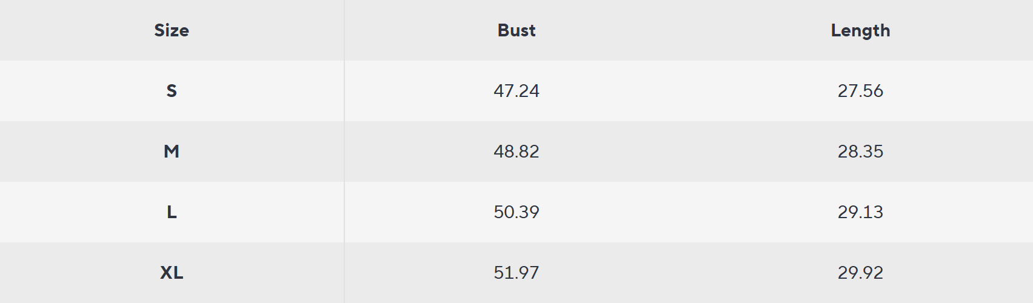This screenshot has width=1033, height=303.
Task: Click length value 29.92
Action: pyautogui.click(x=860, y=273)
